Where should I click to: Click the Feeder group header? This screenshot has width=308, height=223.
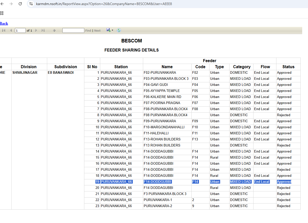tap(210, 61)
